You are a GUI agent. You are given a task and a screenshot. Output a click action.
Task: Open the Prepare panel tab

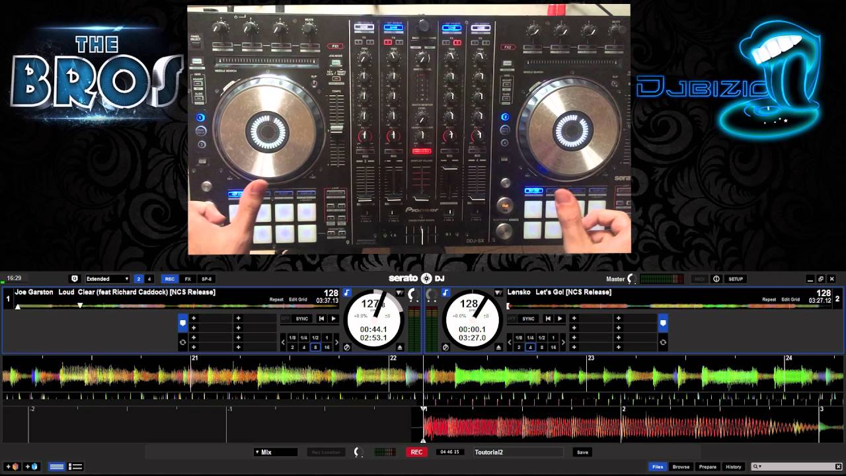click(708, 467)
